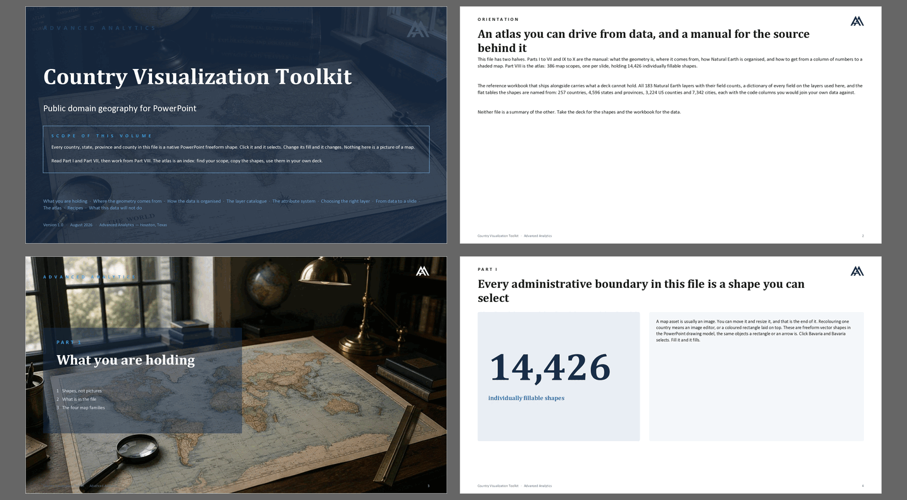Open 'What this data will not do' link
The image size is (907, 500).
(115, 208)
